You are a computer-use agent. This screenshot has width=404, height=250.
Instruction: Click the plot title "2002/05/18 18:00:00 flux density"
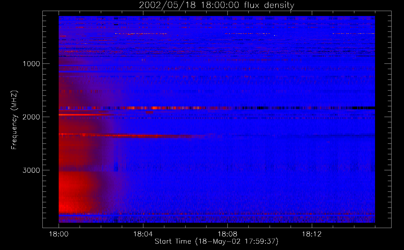pyautogui.click(x=216, y=5)
